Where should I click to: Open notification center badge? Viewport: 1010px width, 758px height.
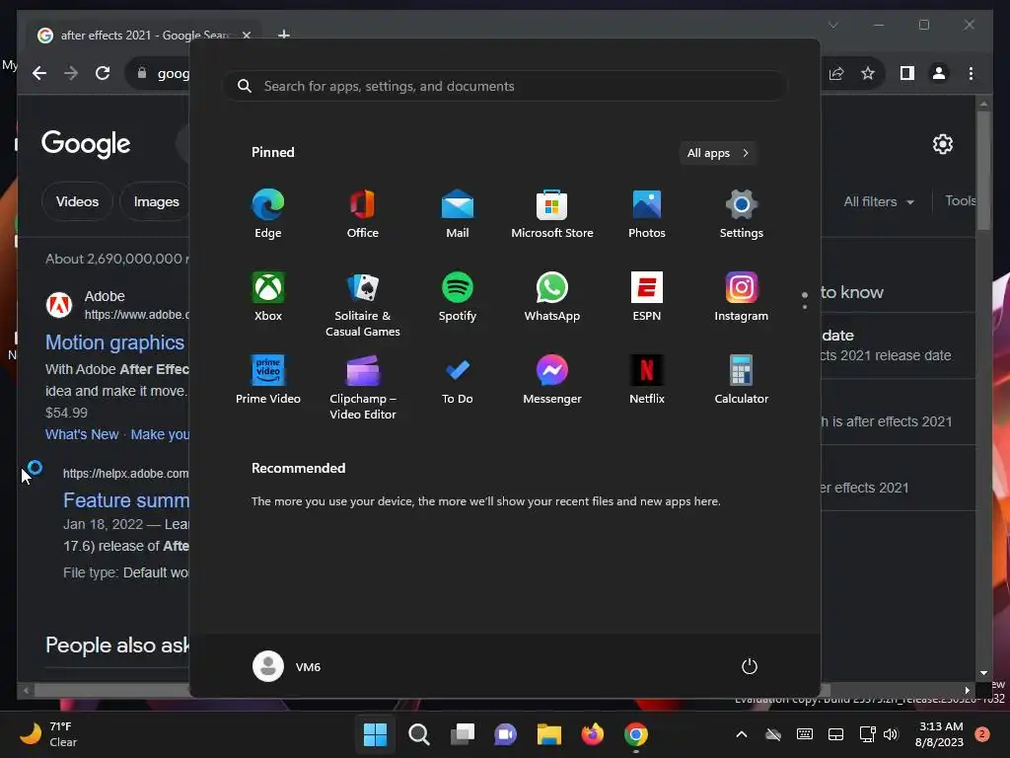pos(982,734)
